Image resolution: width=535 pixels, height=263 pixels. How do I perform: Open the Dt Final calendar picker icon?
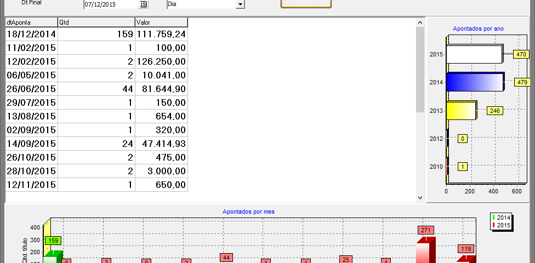coord(143,4)
